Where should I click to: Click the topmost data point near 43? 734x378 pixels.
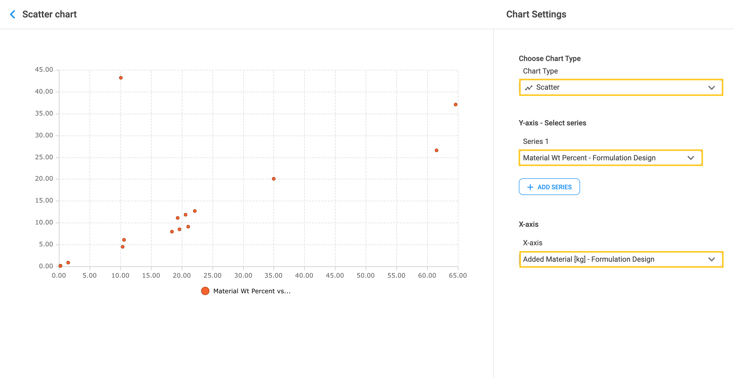[x=121, y=78]
